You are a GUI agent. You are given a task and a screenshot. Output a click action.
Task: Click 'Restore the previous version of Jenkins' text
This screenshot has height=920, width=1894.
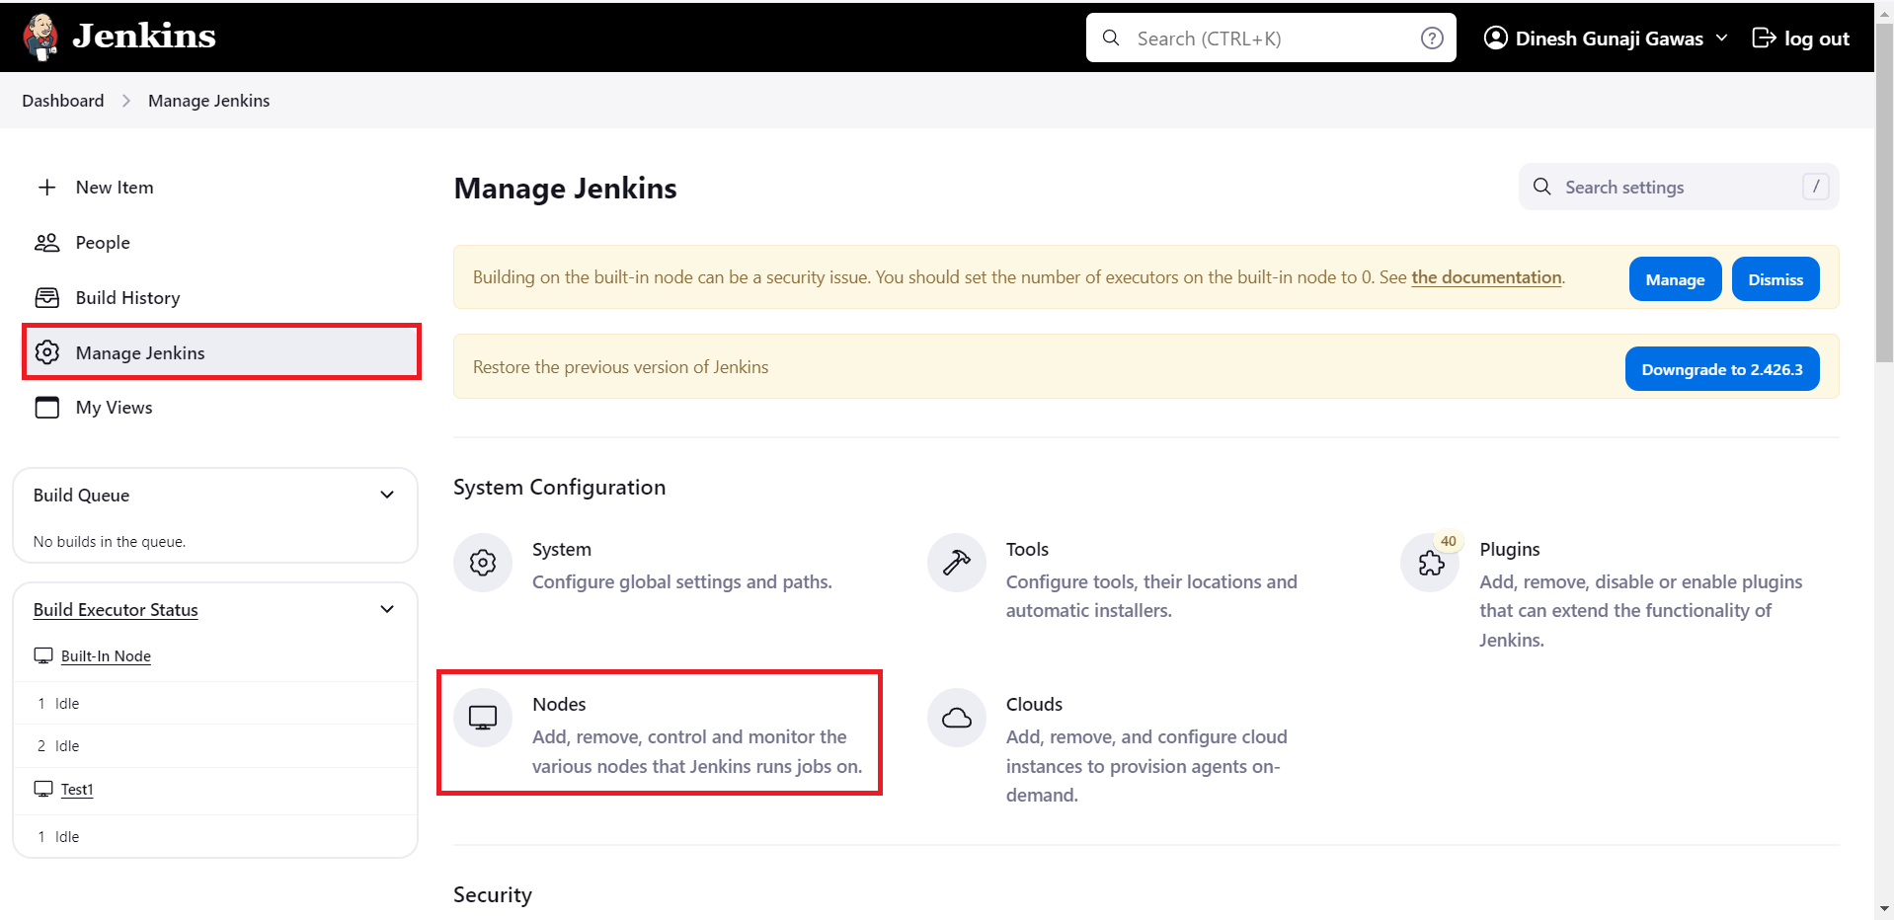click(620, 367)
